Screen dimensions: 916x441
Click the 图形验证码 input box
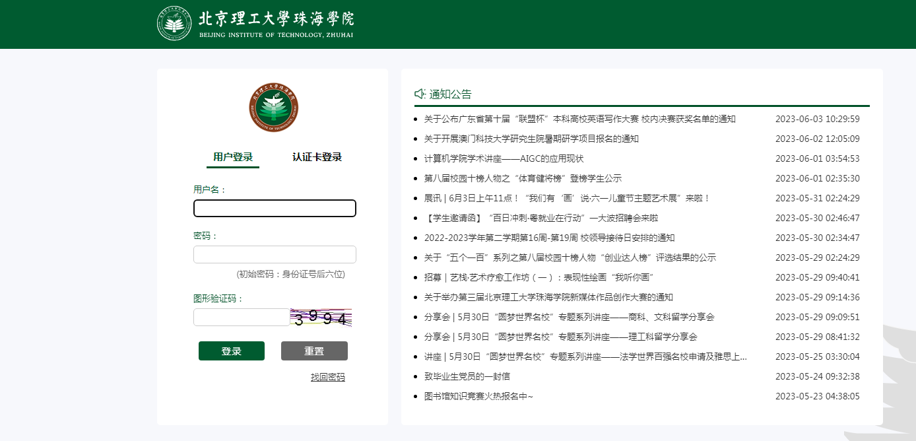tap(241, 317)
